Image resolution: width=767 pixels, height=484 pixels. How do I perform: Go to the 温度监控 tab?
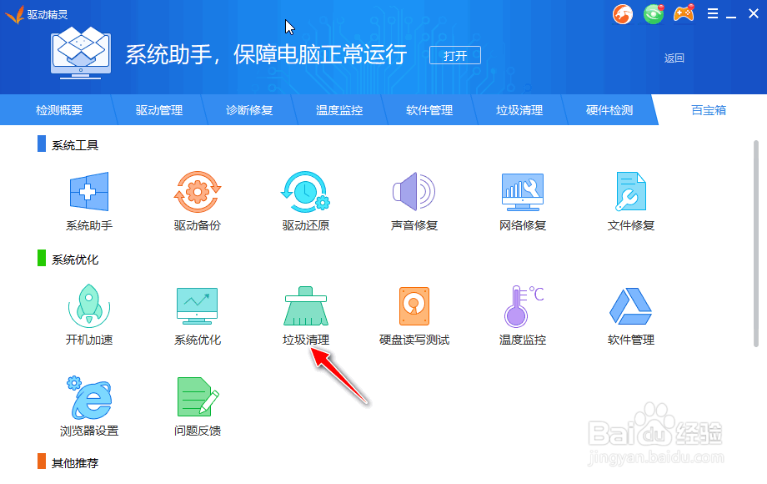click(339, 110)
